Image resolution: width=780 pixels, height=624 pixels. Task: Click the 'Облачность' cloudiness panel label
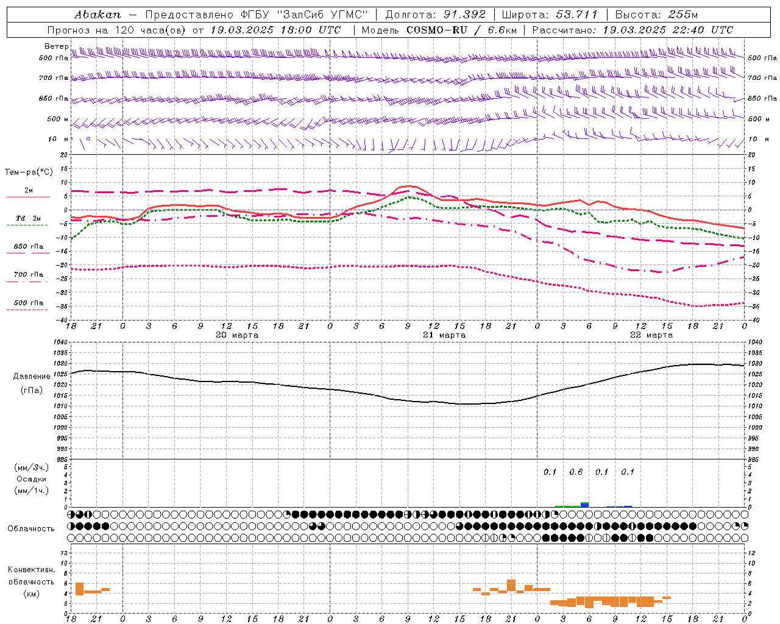point(31,528)
